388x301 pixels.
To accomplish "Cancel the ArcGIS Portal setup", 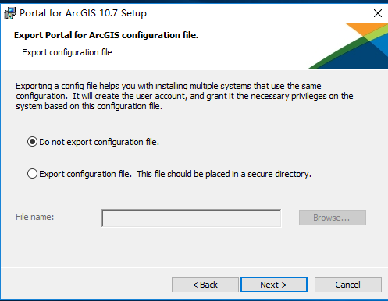I will click(x=348, y=285).
